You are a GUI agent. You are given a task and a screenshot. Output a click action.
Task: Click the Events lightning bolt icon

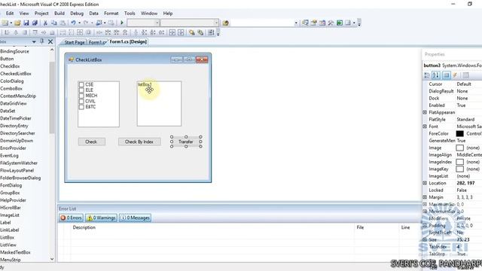(455, 75)
